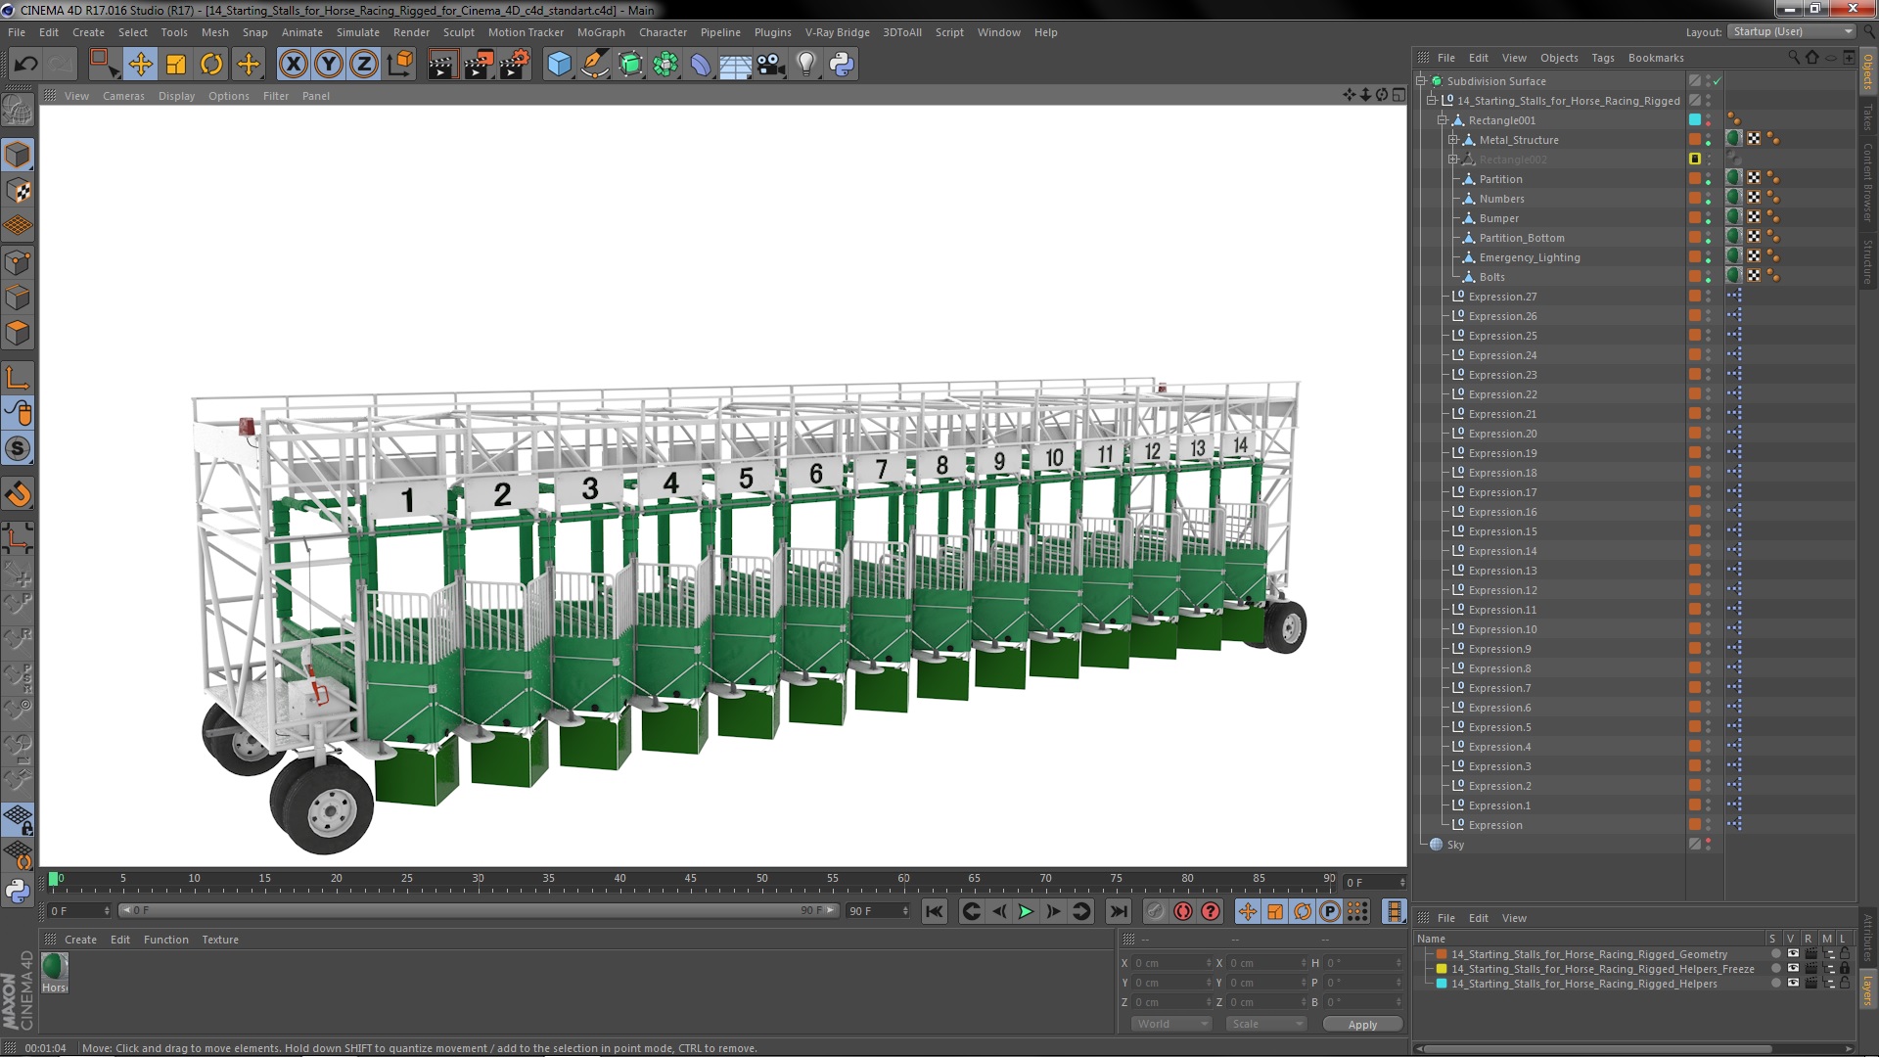
Task: Select the Rotate tool icon
Action: [x=211, y=65]
